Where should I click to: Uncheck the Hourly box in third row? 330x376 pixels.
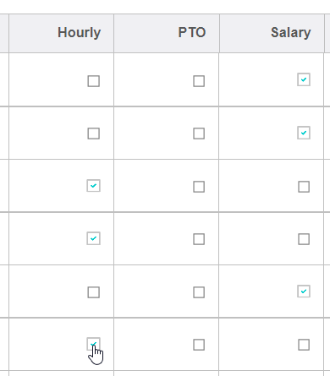[x=94, y=186]
